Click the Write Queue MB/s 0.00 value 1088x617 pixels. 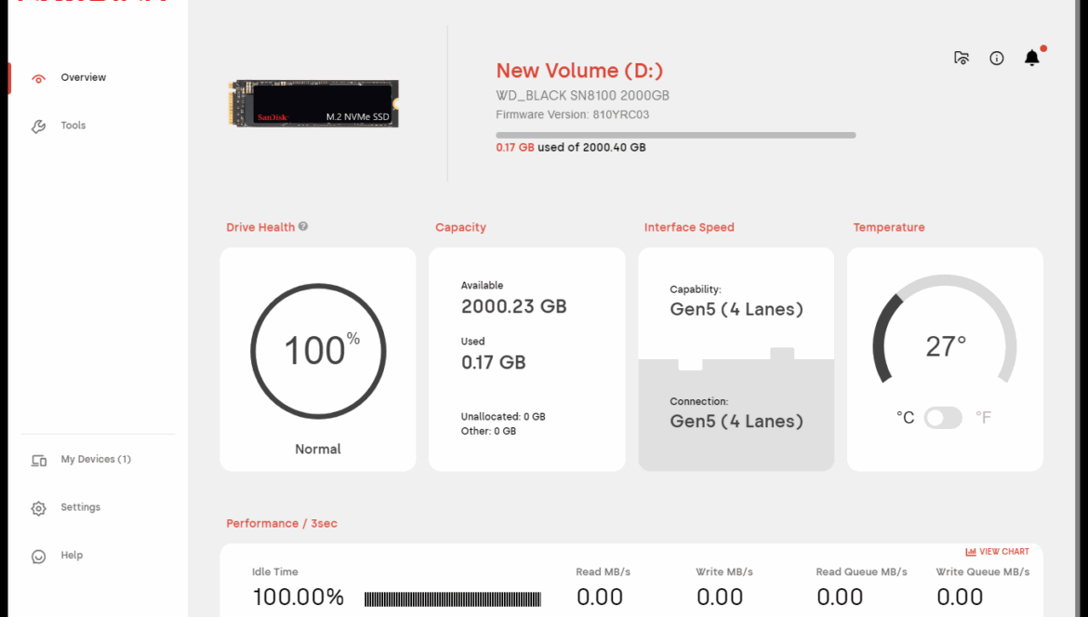(960, 597)
